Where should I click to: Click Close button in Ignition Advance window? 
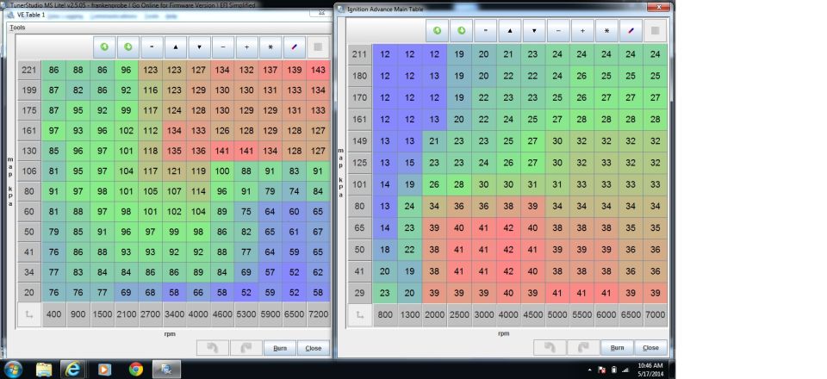650,347
